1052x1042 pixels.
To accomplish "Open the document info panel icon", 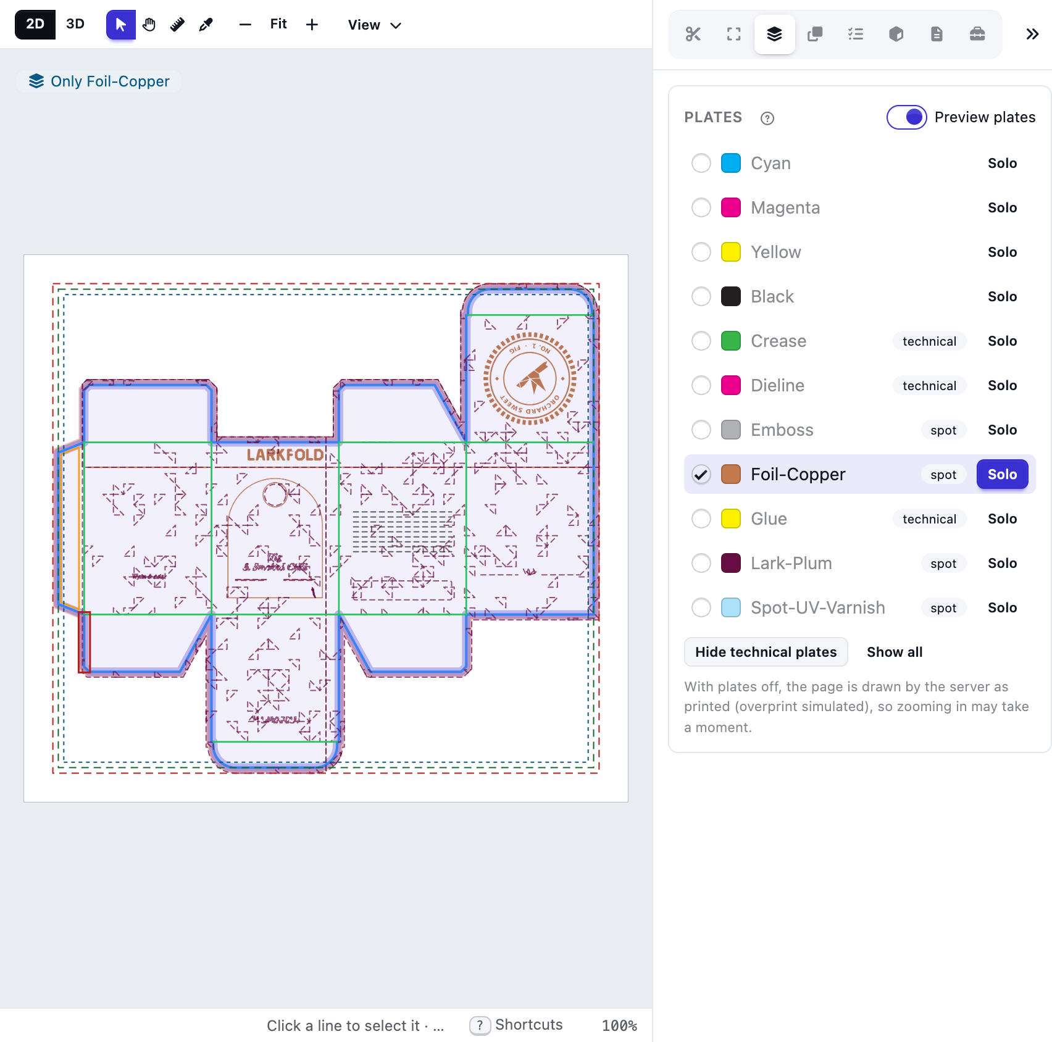I will point(937,34).
